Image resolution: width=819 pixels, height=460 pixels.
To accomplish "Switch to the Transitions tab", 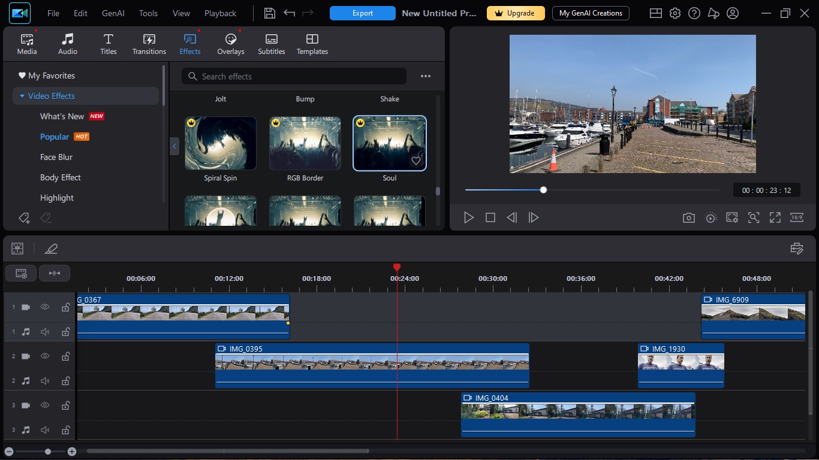I will 149,44.
